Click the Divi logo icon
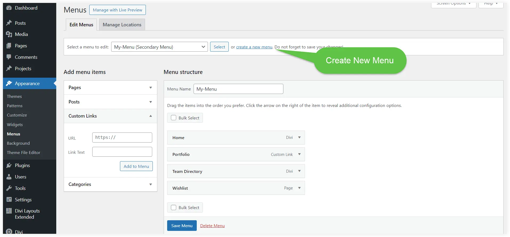 [9, 231]
